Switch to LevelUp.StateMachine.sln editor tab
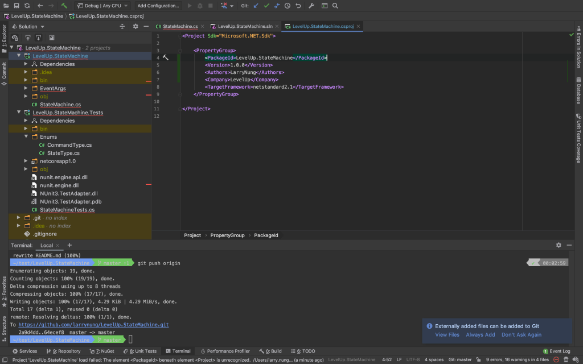 [245, 26]
